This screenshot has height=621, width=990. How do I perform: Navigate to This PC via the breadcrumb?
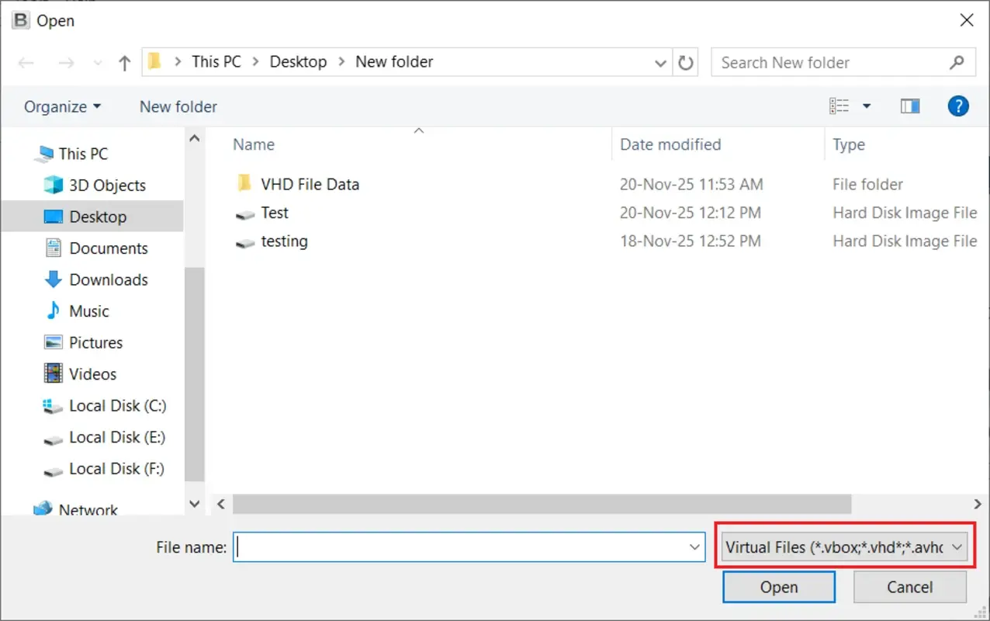point(216,61)
